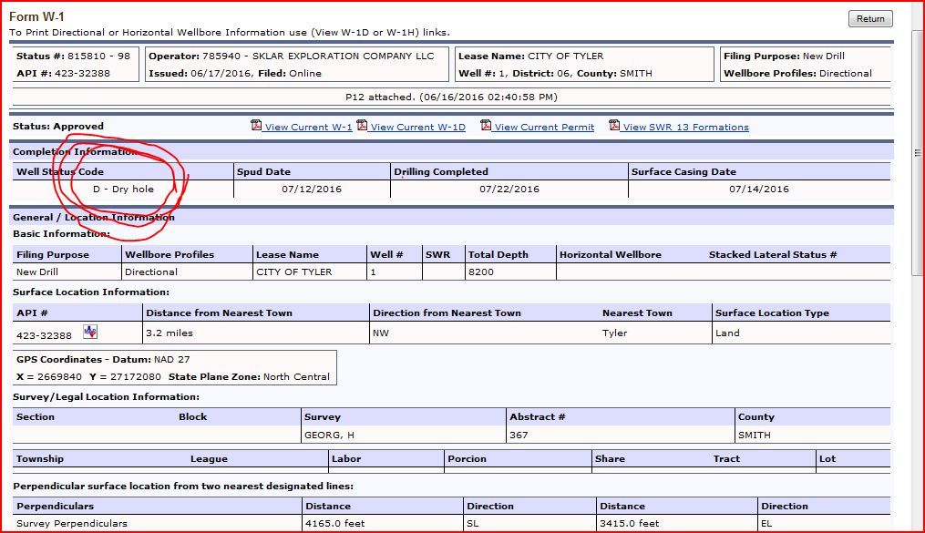Click 'Survey Perpendiculars' row label
This screenshot has width=925, height=533.
click(72, 523)
